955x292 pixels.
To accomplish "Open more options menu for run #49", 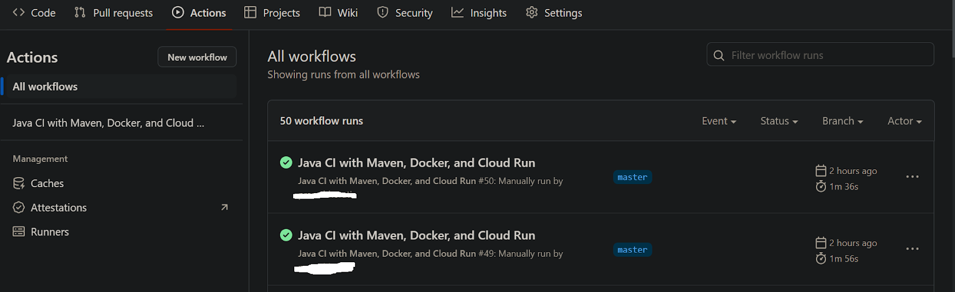I will pos(912,249).
